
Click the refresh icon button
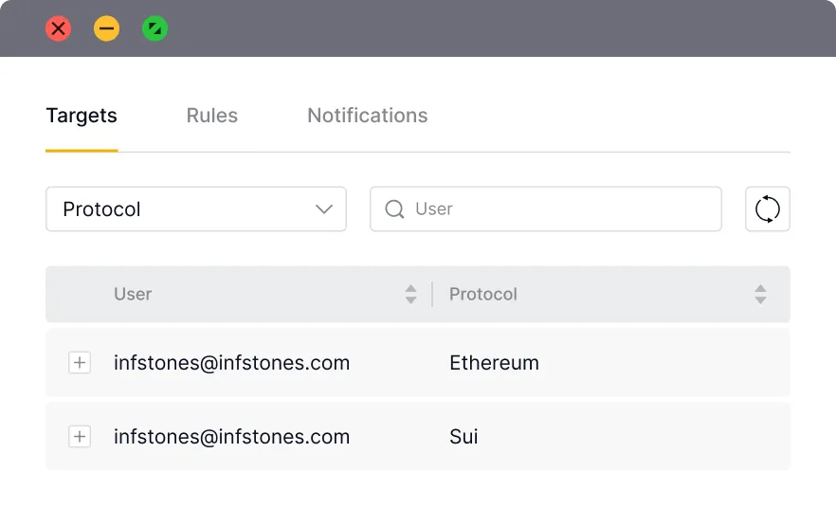coord(767,209)
